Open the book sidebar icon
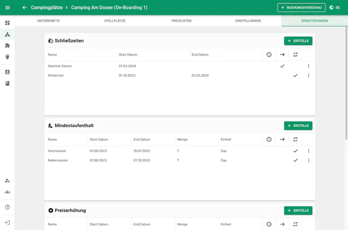348x230 pixels. point(7,83)
